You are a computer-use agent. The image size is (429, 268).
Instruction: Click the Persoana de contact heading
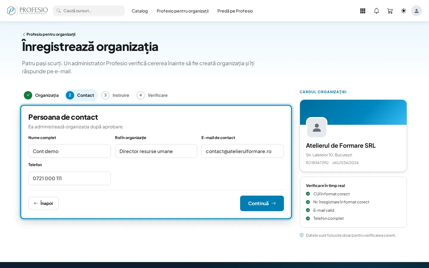point(63,117)
